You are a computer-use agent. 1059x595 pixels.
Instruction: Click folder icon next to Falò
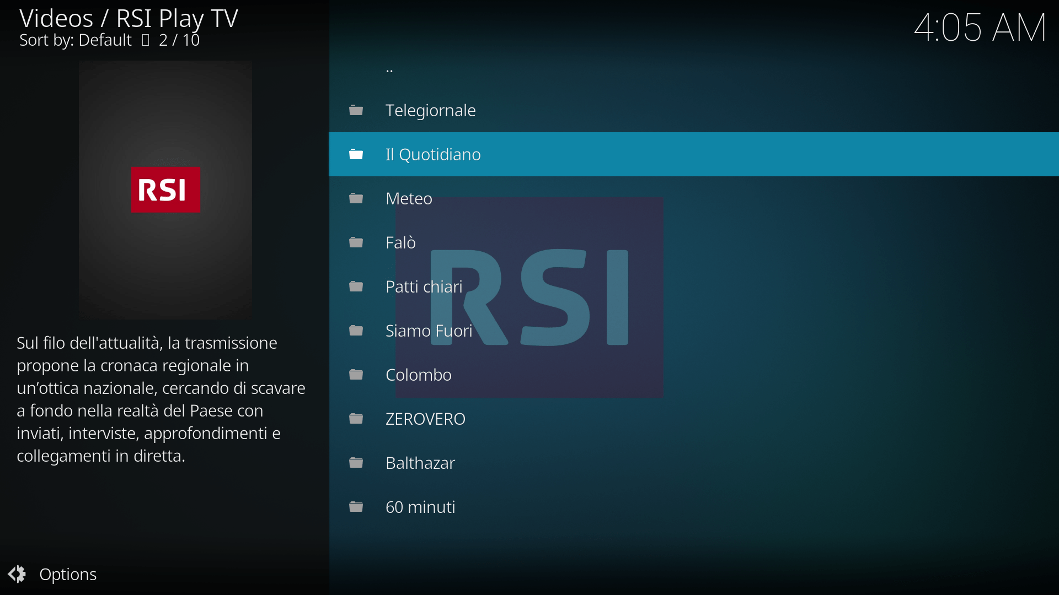click(356, 242)
